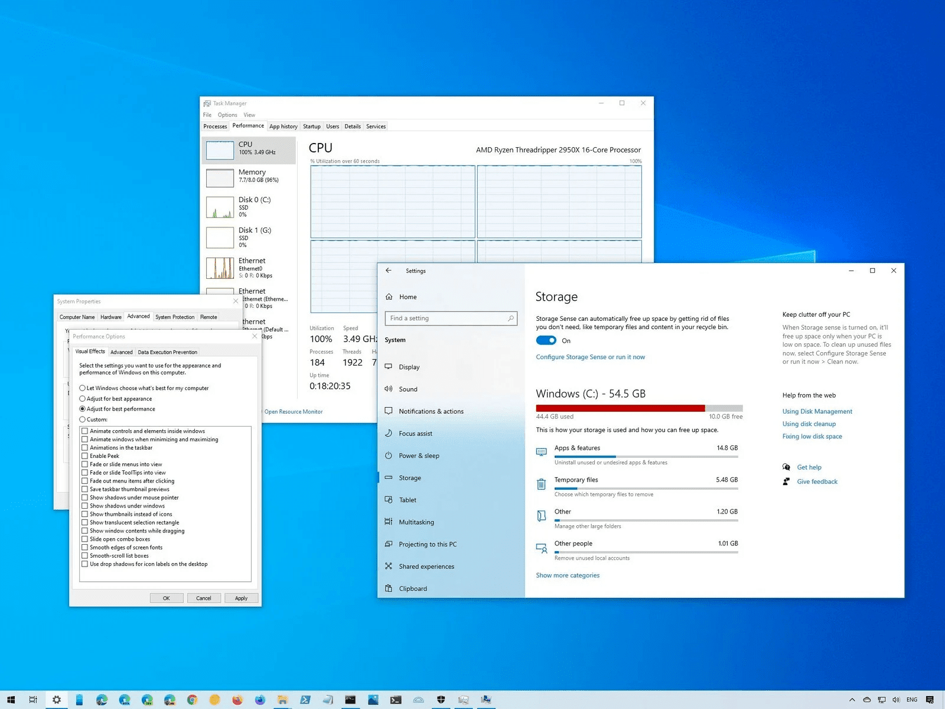Open the Google Chrome taskbar icon

coord(192,700)
